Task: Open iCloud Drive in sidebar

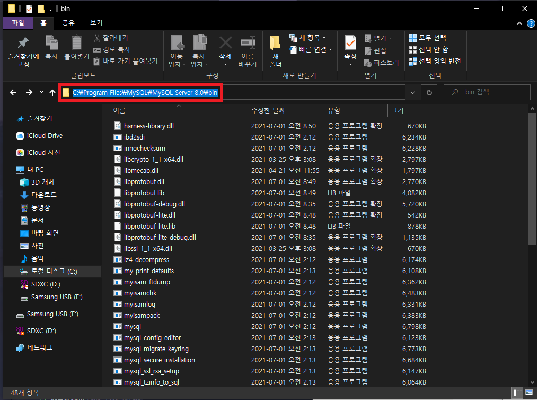Action: point(40,136)
